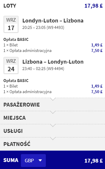Open the GBP currency dropdown
This screenshot has height=169, width=105.
coord(33,161)
